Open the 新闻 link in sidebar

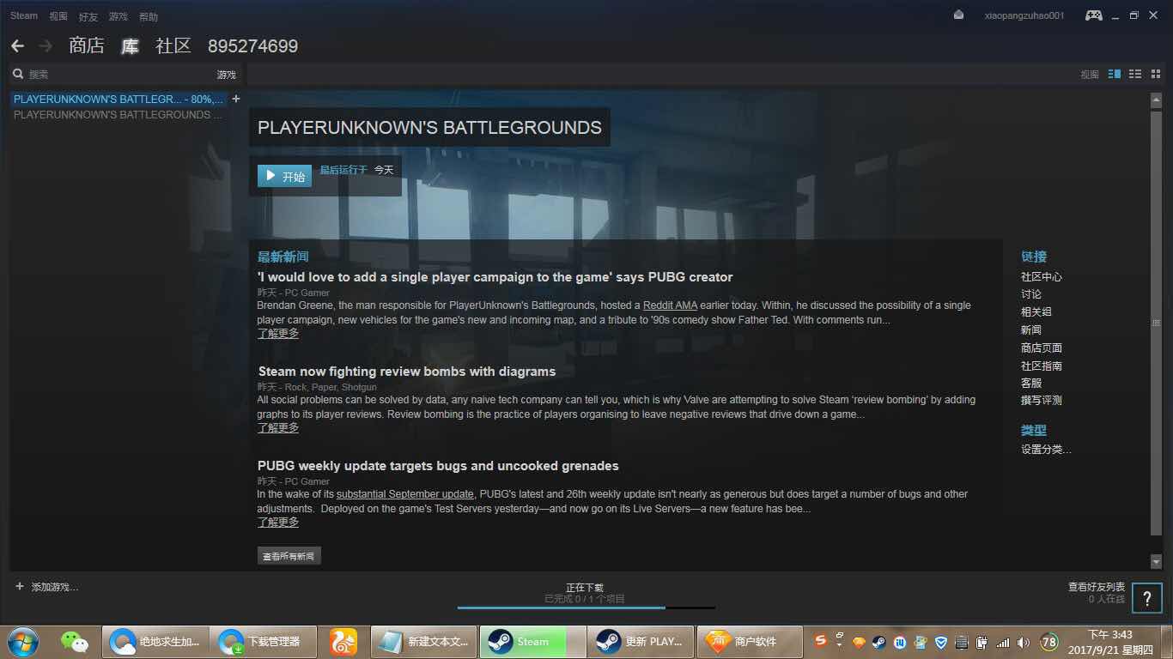1031,330
